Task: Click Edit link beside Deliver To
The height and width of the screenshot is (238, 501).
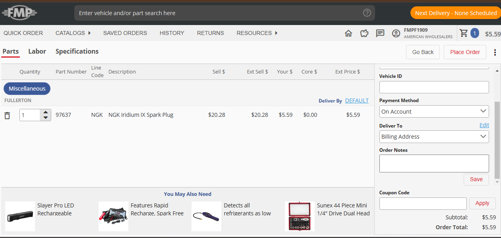Action: pos(484,125)
